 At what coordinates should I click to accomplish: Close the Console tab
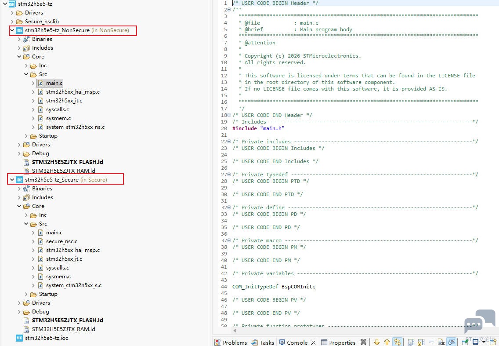coord(314,342)
